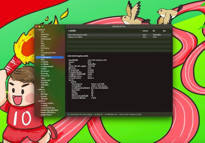Collapse the ซอฟต์แวร์ (Software) section
The image size is (205, 143).
[37, 101]
